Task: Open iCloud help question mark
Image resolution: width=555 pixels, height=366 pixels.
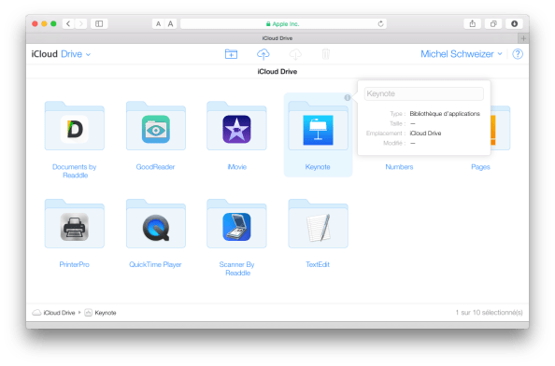Action: 518,54
